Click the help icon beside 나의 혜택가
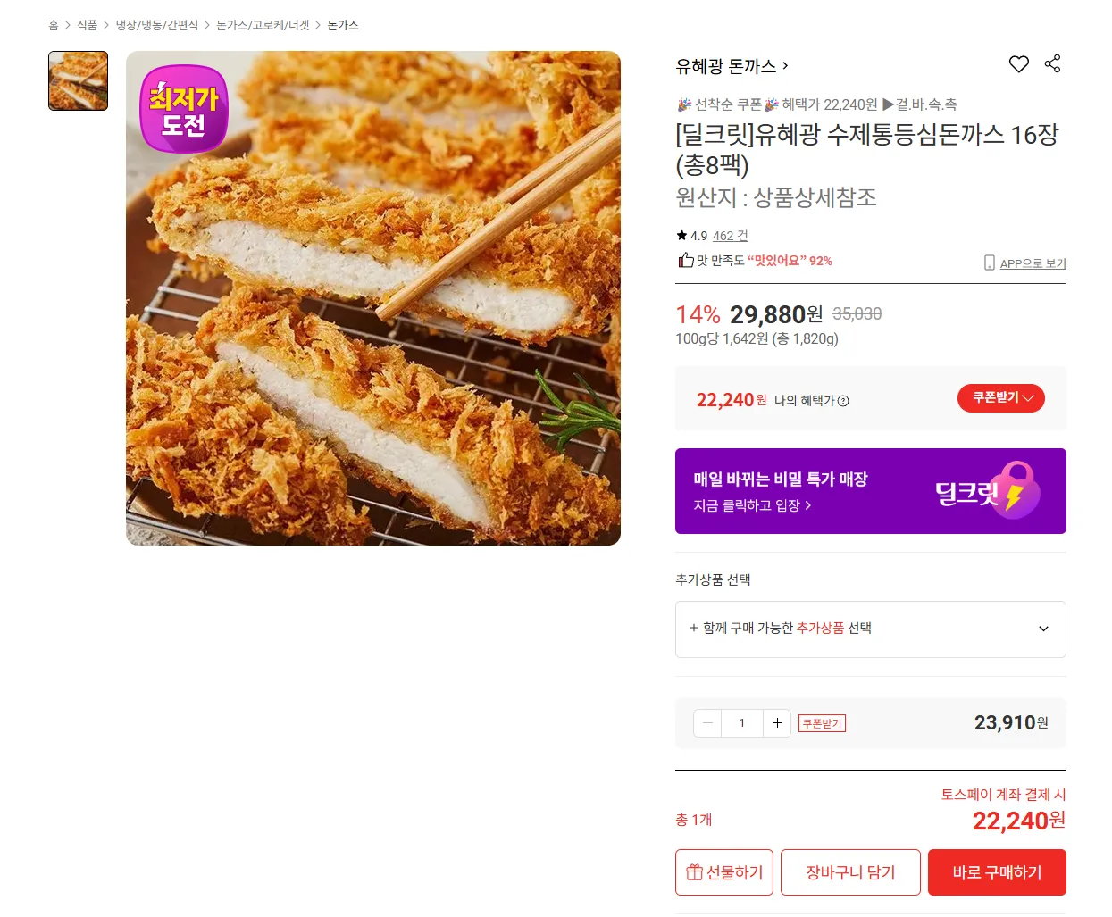The width and height of the screenshot is (1112, 917). click(x=843, y=401)
